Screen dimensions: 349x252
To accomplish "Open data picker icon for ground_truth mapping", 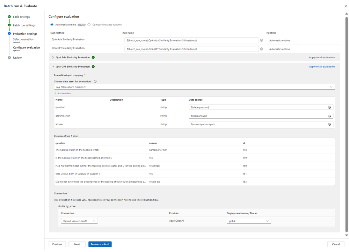I will tap(329, 116).
